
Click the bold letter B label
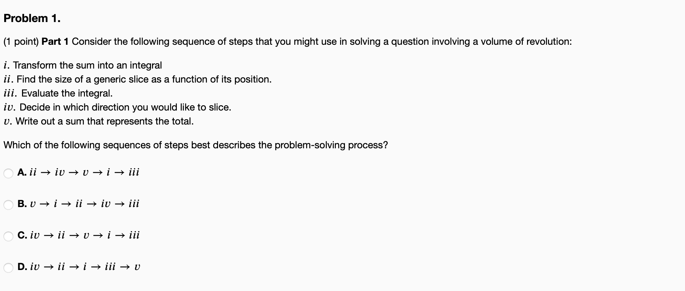[22, 204]
